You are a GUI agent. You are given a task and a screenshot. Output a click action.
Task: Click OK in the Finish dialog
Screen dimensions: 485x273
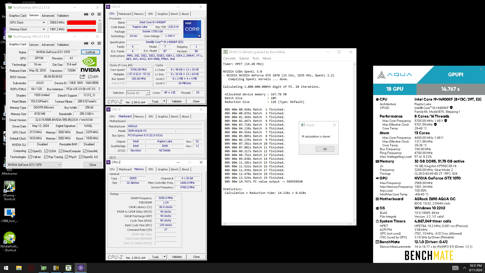(325, 149)
